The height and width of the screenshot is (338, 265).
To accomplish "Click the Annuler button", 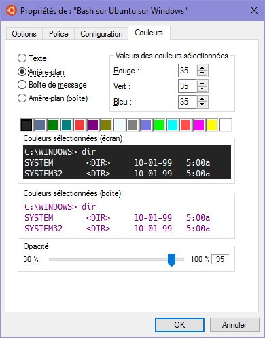I will tap(234, 325).
